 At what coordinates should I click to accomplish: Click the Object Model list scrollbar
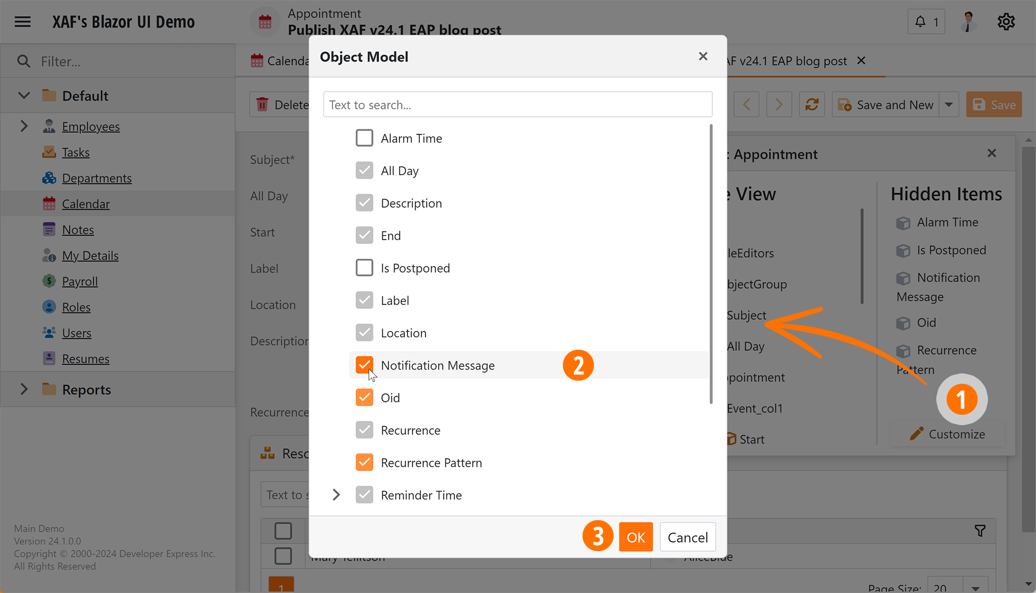tap(711, 263)
